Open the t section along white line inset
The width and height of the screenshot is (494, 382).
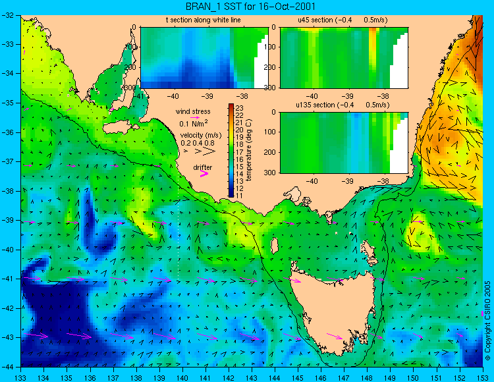pos(204,58)
